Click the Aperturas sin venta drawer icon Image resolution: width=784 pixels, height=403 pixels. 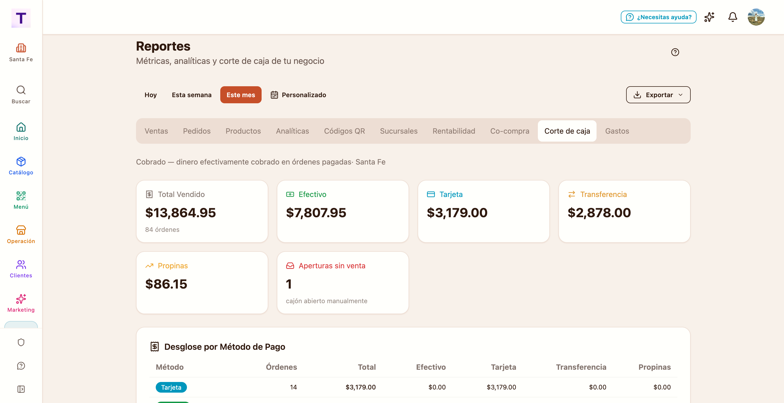290,266
